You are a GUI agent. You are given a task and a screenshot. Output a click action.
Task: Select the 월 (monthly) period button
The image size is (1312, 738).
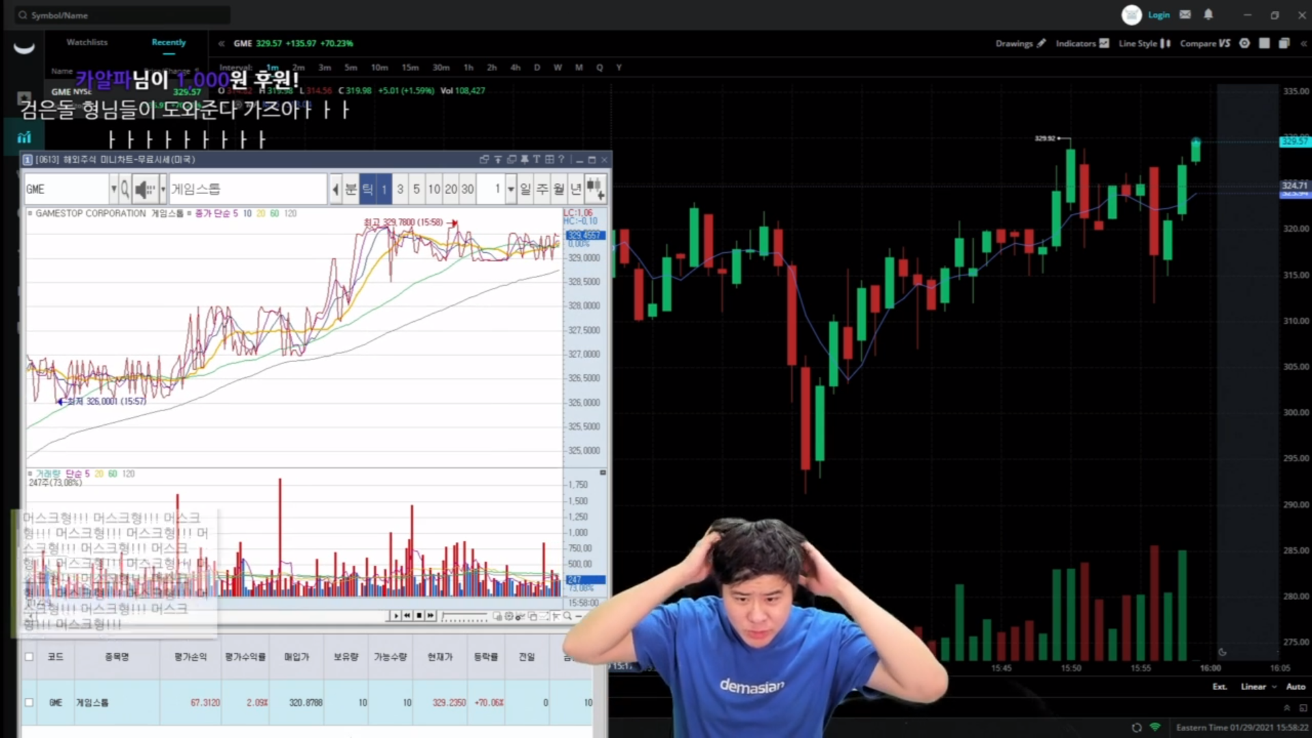point(559,189)
